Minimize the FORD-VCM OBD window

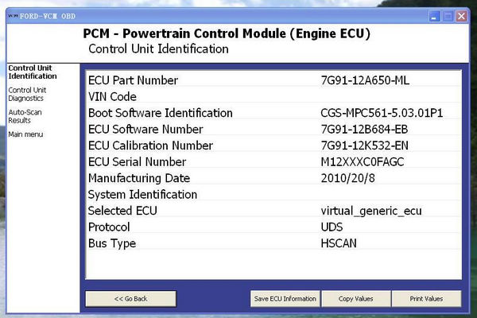coord(435,15)
